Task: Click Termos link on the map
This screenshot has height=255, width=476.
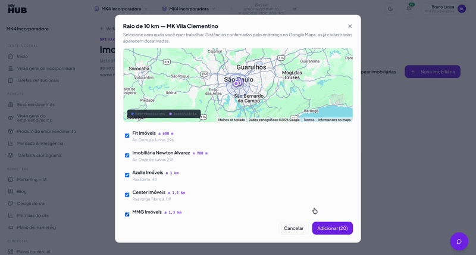Action: pos(309,120)
